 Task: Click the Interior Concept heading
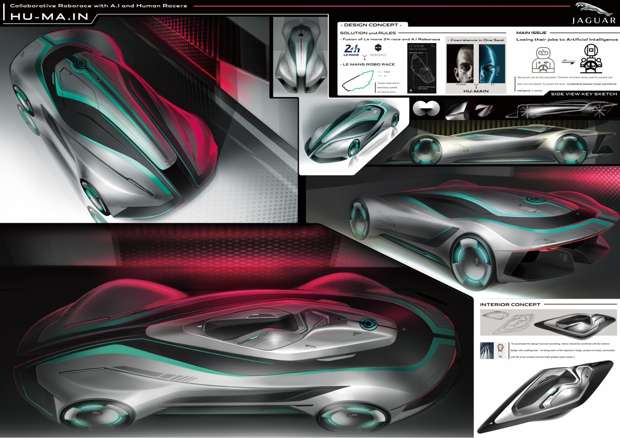(x=510, y=304)
